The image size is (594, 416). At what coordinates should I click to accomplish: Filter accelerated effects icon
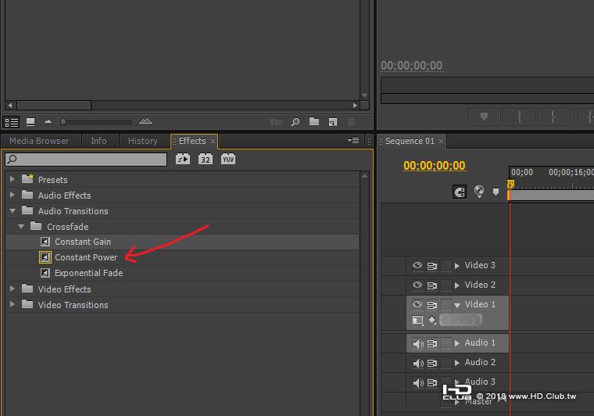(x=183, y=159)
